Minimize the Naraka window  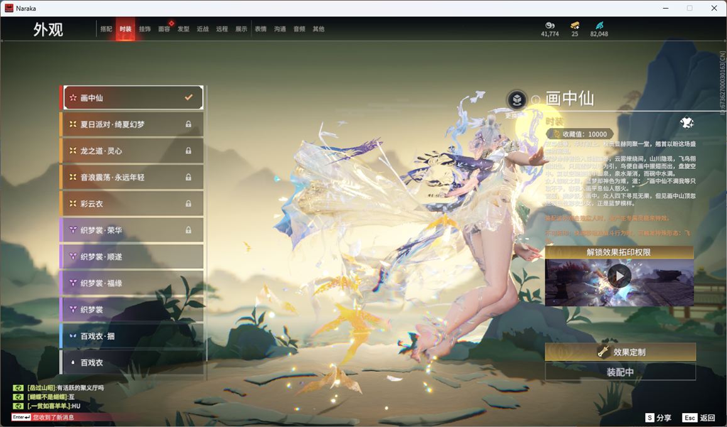click(666, 8)
